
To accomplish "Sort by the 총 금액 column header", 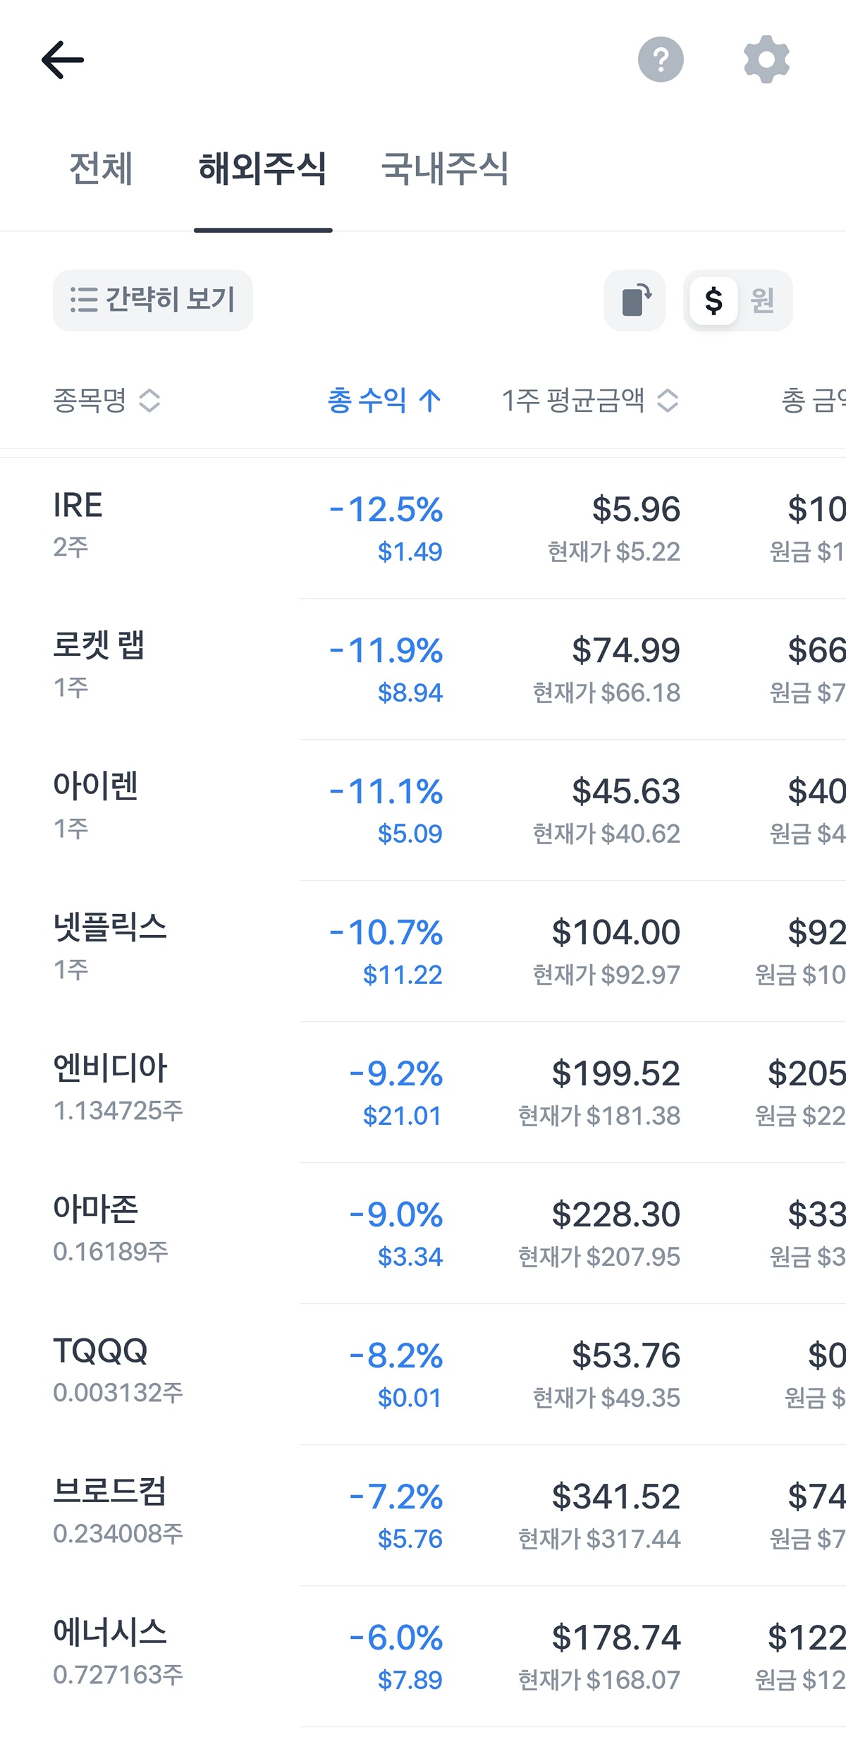I will [x=813, y=401].
